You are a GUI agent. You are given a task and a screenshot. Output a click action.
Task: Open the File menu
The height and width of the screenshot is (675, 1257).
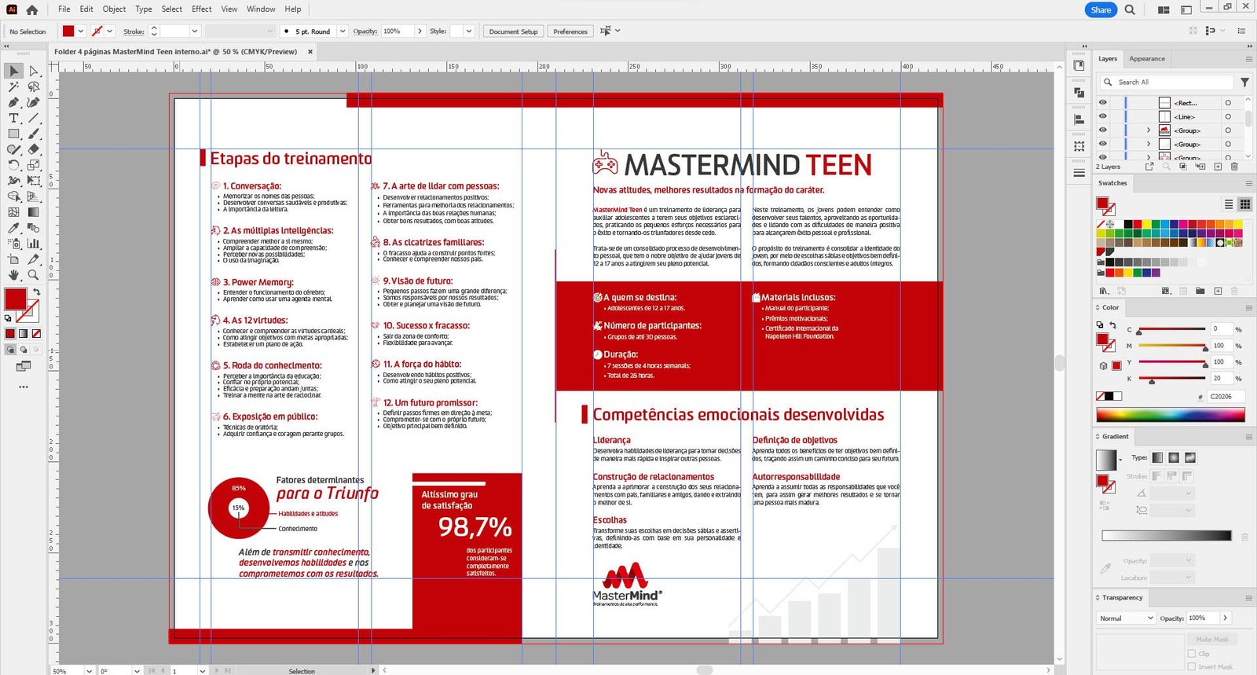point(64,9)
